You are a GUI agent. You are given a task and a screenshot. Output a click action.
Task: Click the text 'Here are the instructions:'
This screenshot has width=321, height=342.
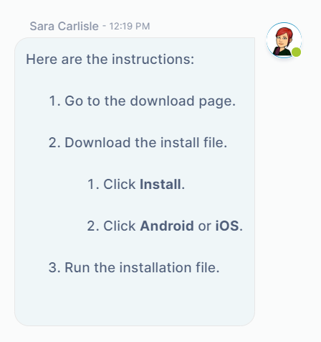point(110,59)
